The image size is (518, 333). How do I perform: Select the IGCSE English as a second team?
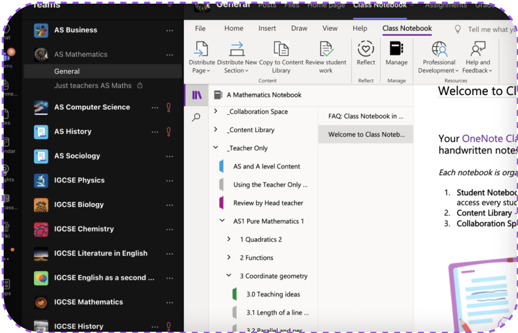104,278
